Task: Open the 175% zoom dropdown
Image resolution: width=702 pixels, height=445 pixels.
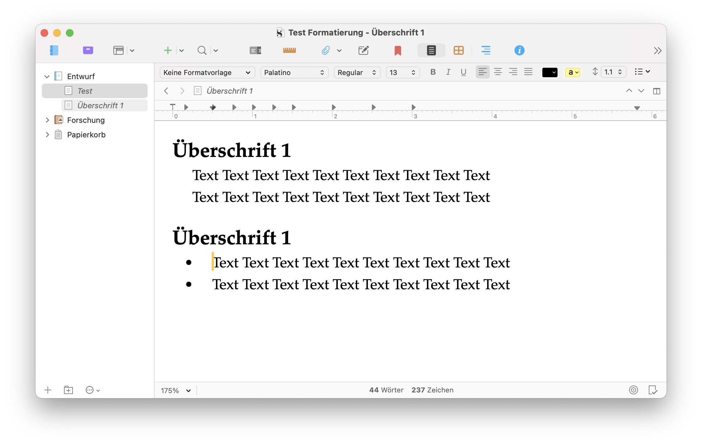Action: tap(176, 391)
